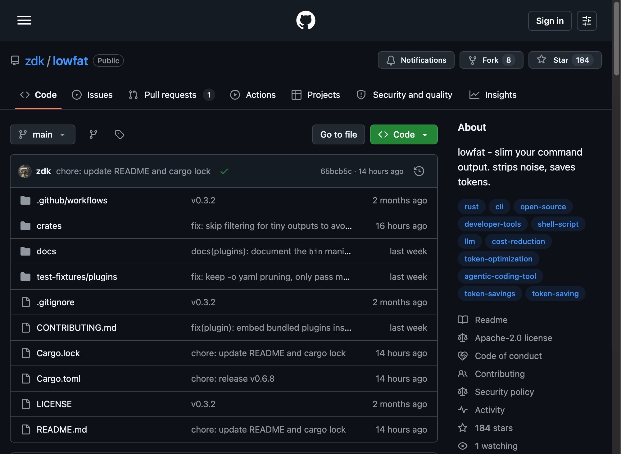The height and width of the screenshot is (454, 621).
Task: Select the token-saving topic tag
Action: click(555, 293)
